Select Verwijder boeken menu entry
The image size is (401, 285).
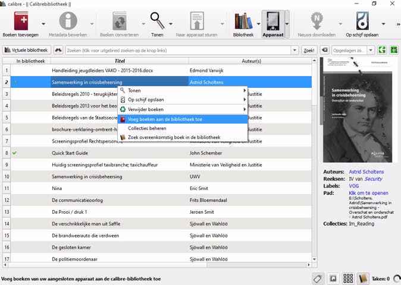(x=183, y=109)
